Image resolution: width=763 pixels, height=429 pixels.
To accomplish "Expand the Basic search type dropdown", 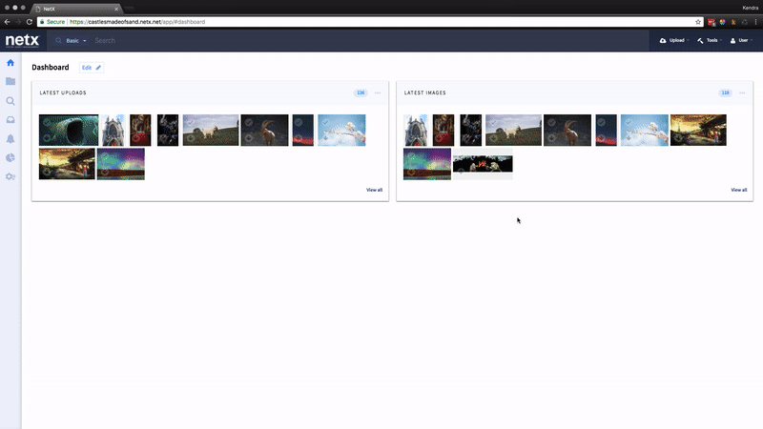I will point(72,41).
